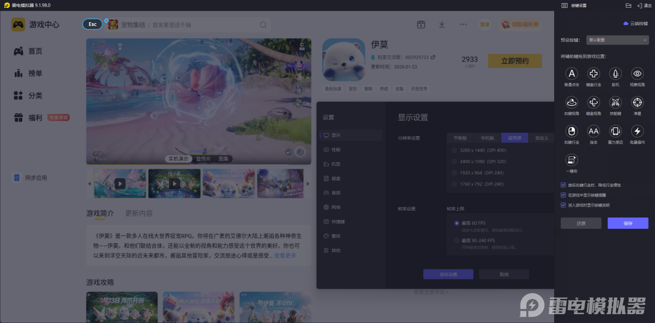This screenshot has width=655, height=323.
Task: Switch to the 手机版 resolution tab
Action: pos(487,138)
